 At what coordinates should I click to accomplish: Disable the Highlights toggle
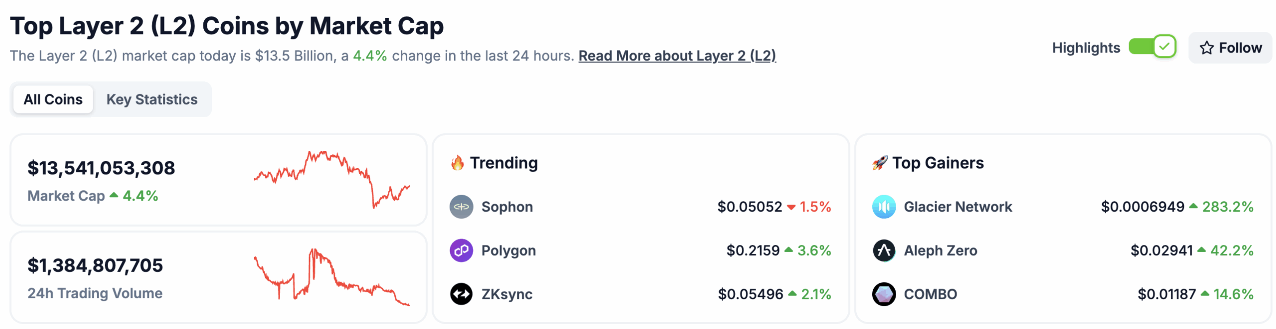[x=1151, y=47]
